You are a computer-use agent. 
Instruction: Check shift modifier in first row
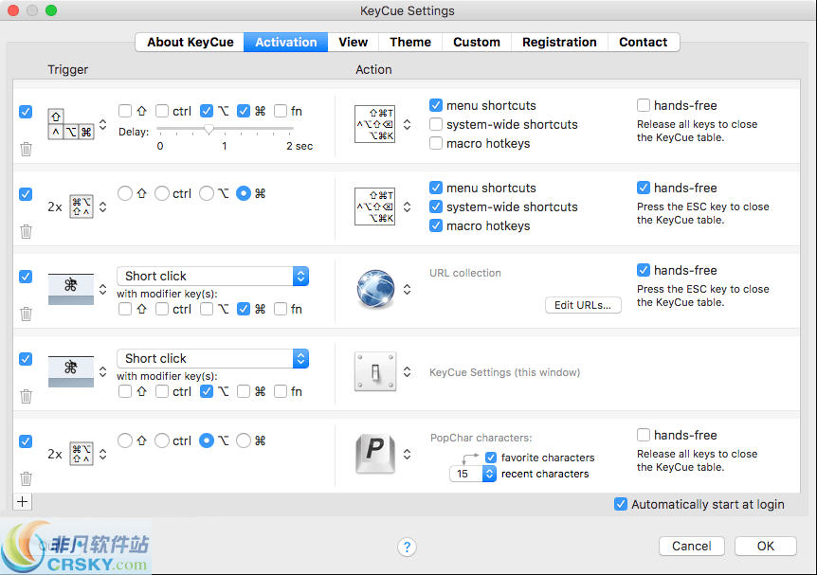(x=125, y=111)
